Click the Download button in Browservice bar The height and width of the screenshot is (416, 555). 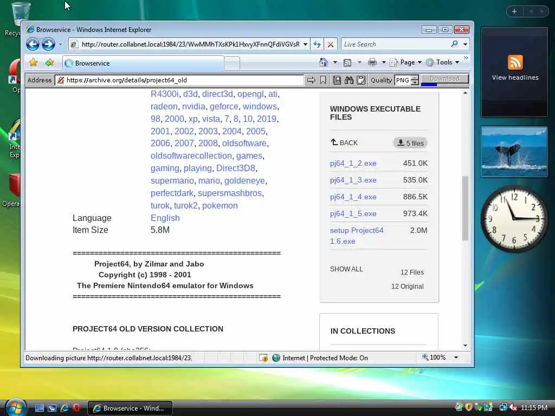click(444, 79)
